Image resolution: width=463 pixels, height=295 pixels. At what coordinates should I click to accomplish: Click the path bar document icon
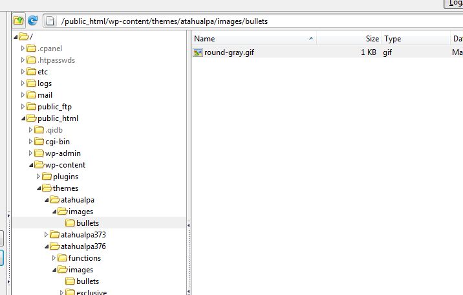50,21
